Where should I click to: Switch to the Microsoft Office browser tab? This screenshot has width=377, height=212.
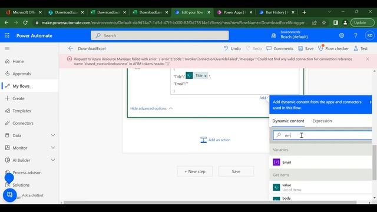[24, 12]
